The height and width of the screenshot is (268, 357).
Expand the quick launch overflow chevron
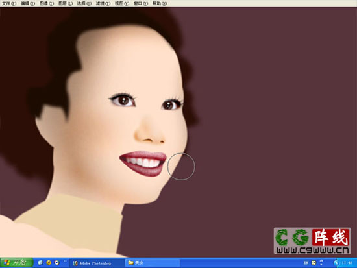coord(65,261)
